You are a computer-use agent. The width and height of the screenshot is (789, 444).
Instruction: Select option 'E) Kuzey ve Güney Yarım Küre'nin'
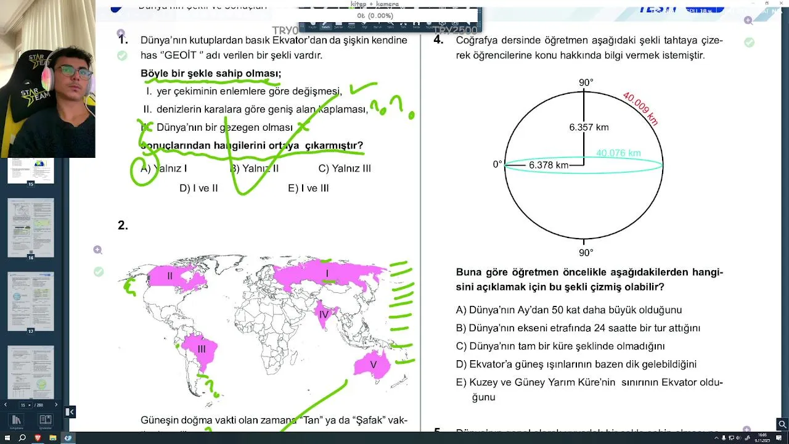tap(589, 389)
